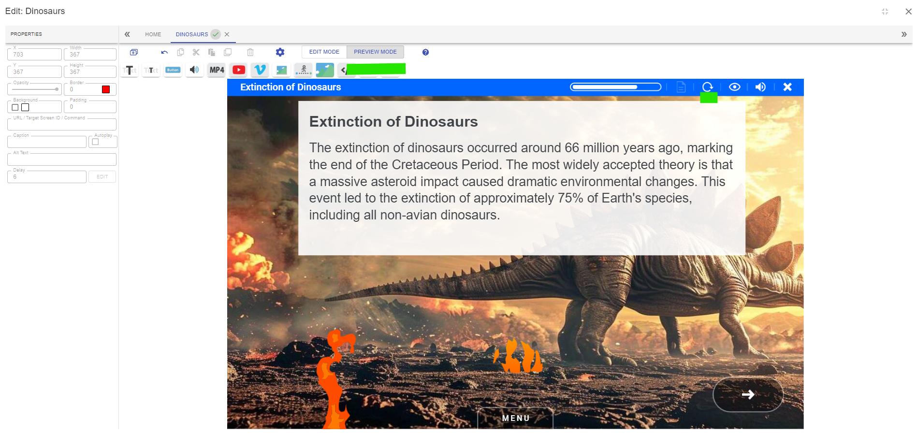This screenshot has width=917, height=434.
Task: Add an audio speaker element
Action: 194,70
